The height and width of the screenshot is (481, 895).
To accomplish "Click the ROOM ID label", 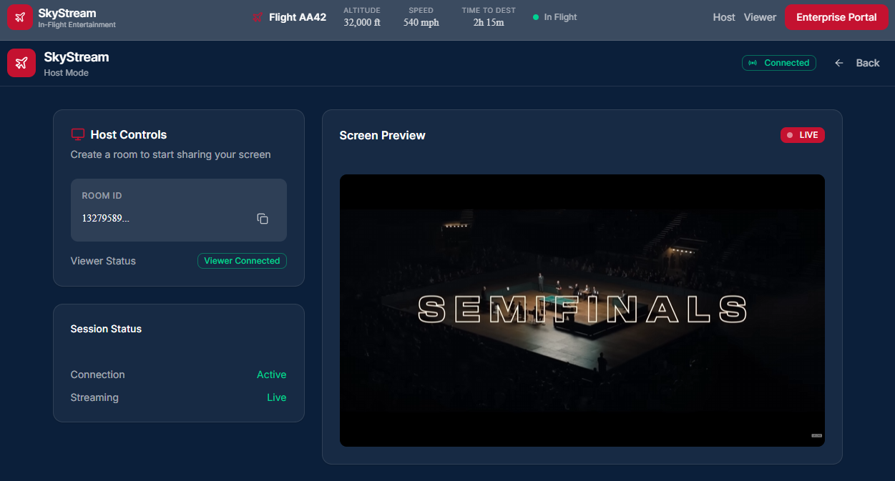I will point(102,196).
